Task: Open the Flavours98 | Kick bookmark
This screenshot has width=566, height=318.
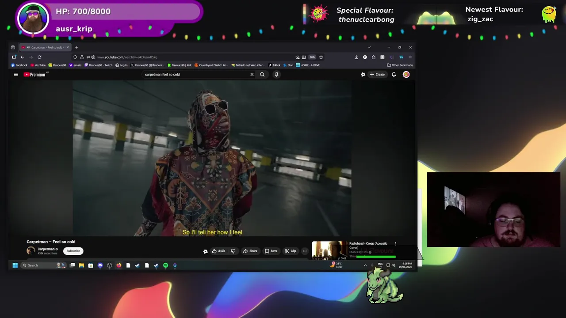Action: point(180,65)
